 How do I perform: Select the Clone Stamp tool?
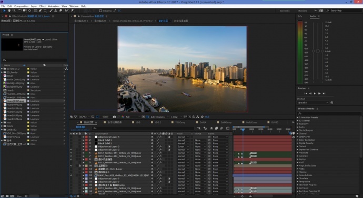point(56,11)
